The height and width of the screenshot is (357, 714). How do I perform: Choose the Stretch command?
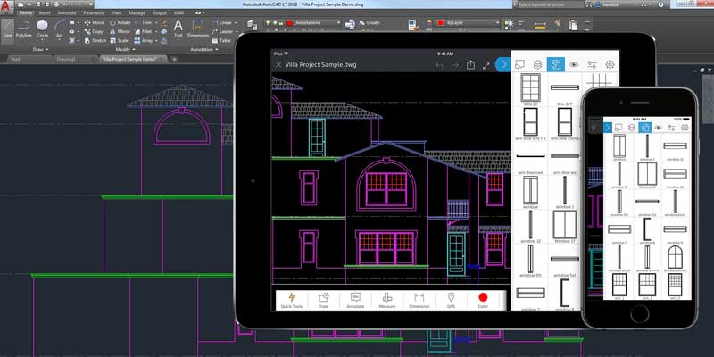tap(95, 40)
